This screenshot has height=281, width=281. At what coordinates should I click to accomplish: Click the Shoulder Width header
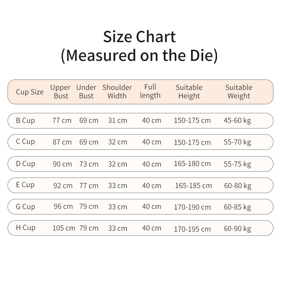coord(117,92)
